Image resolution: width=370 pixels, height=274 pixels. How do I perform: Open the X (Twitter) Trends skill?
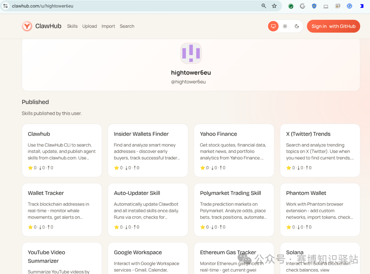pos(320,150)
